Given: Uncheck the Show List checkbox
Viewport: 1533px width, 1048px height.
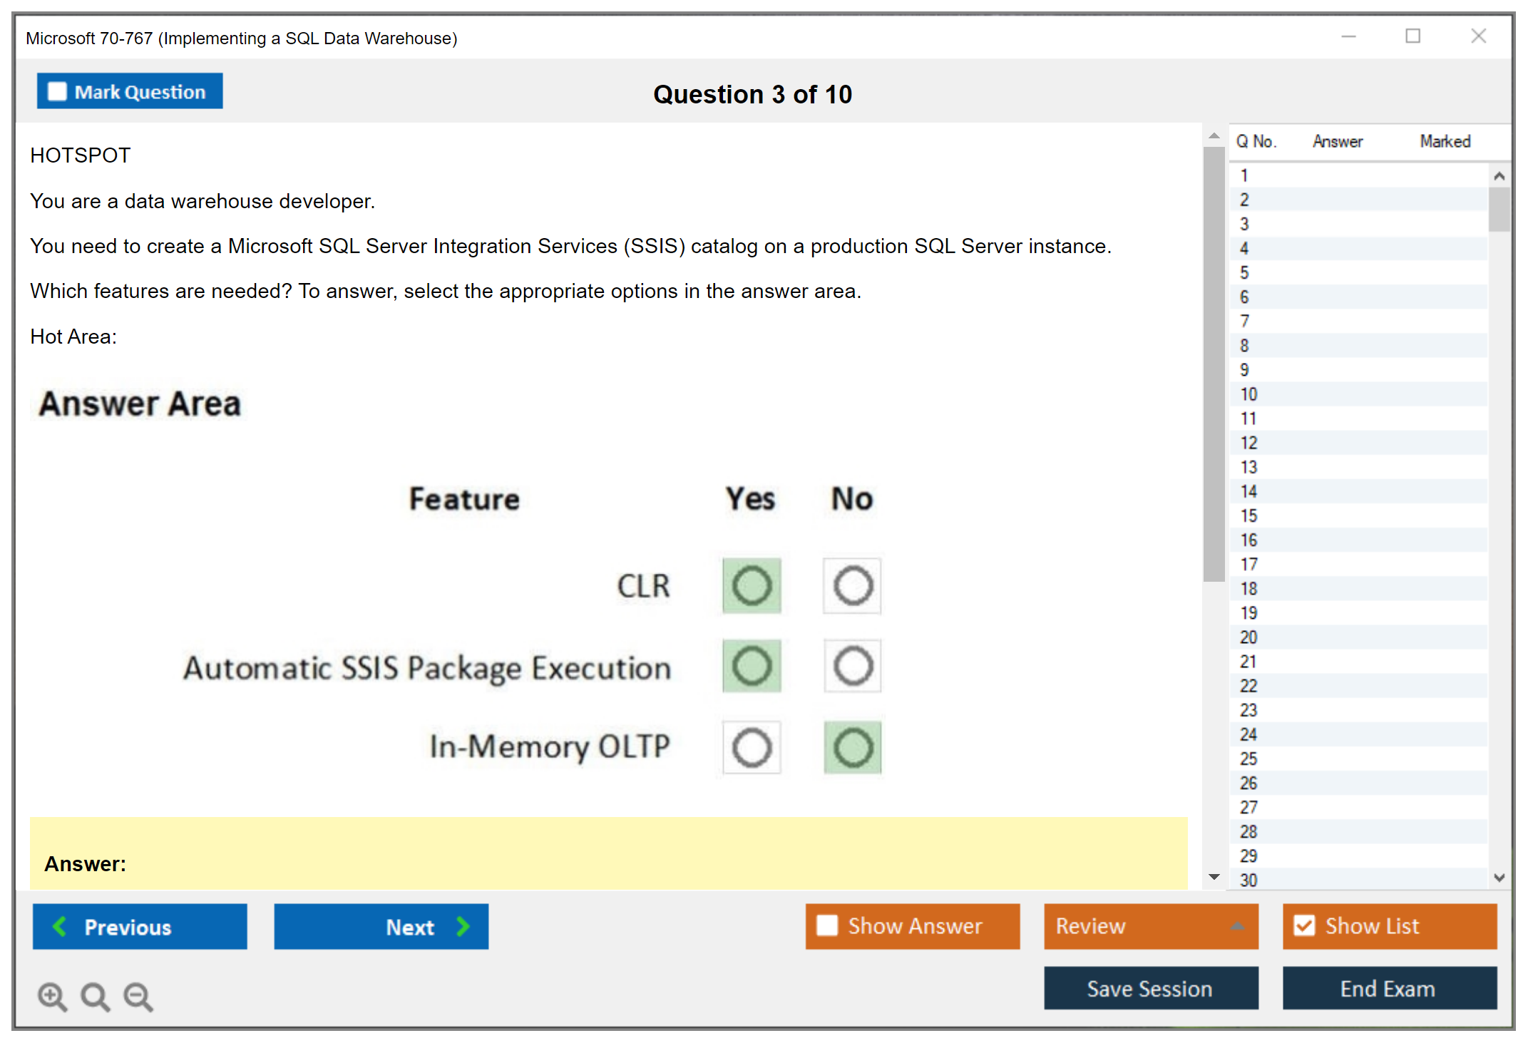Looking at the screenshot, I should pos(1304,925).
